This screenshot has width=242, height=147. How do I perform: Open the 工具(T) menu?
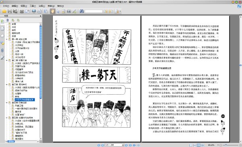coord(33,6)
